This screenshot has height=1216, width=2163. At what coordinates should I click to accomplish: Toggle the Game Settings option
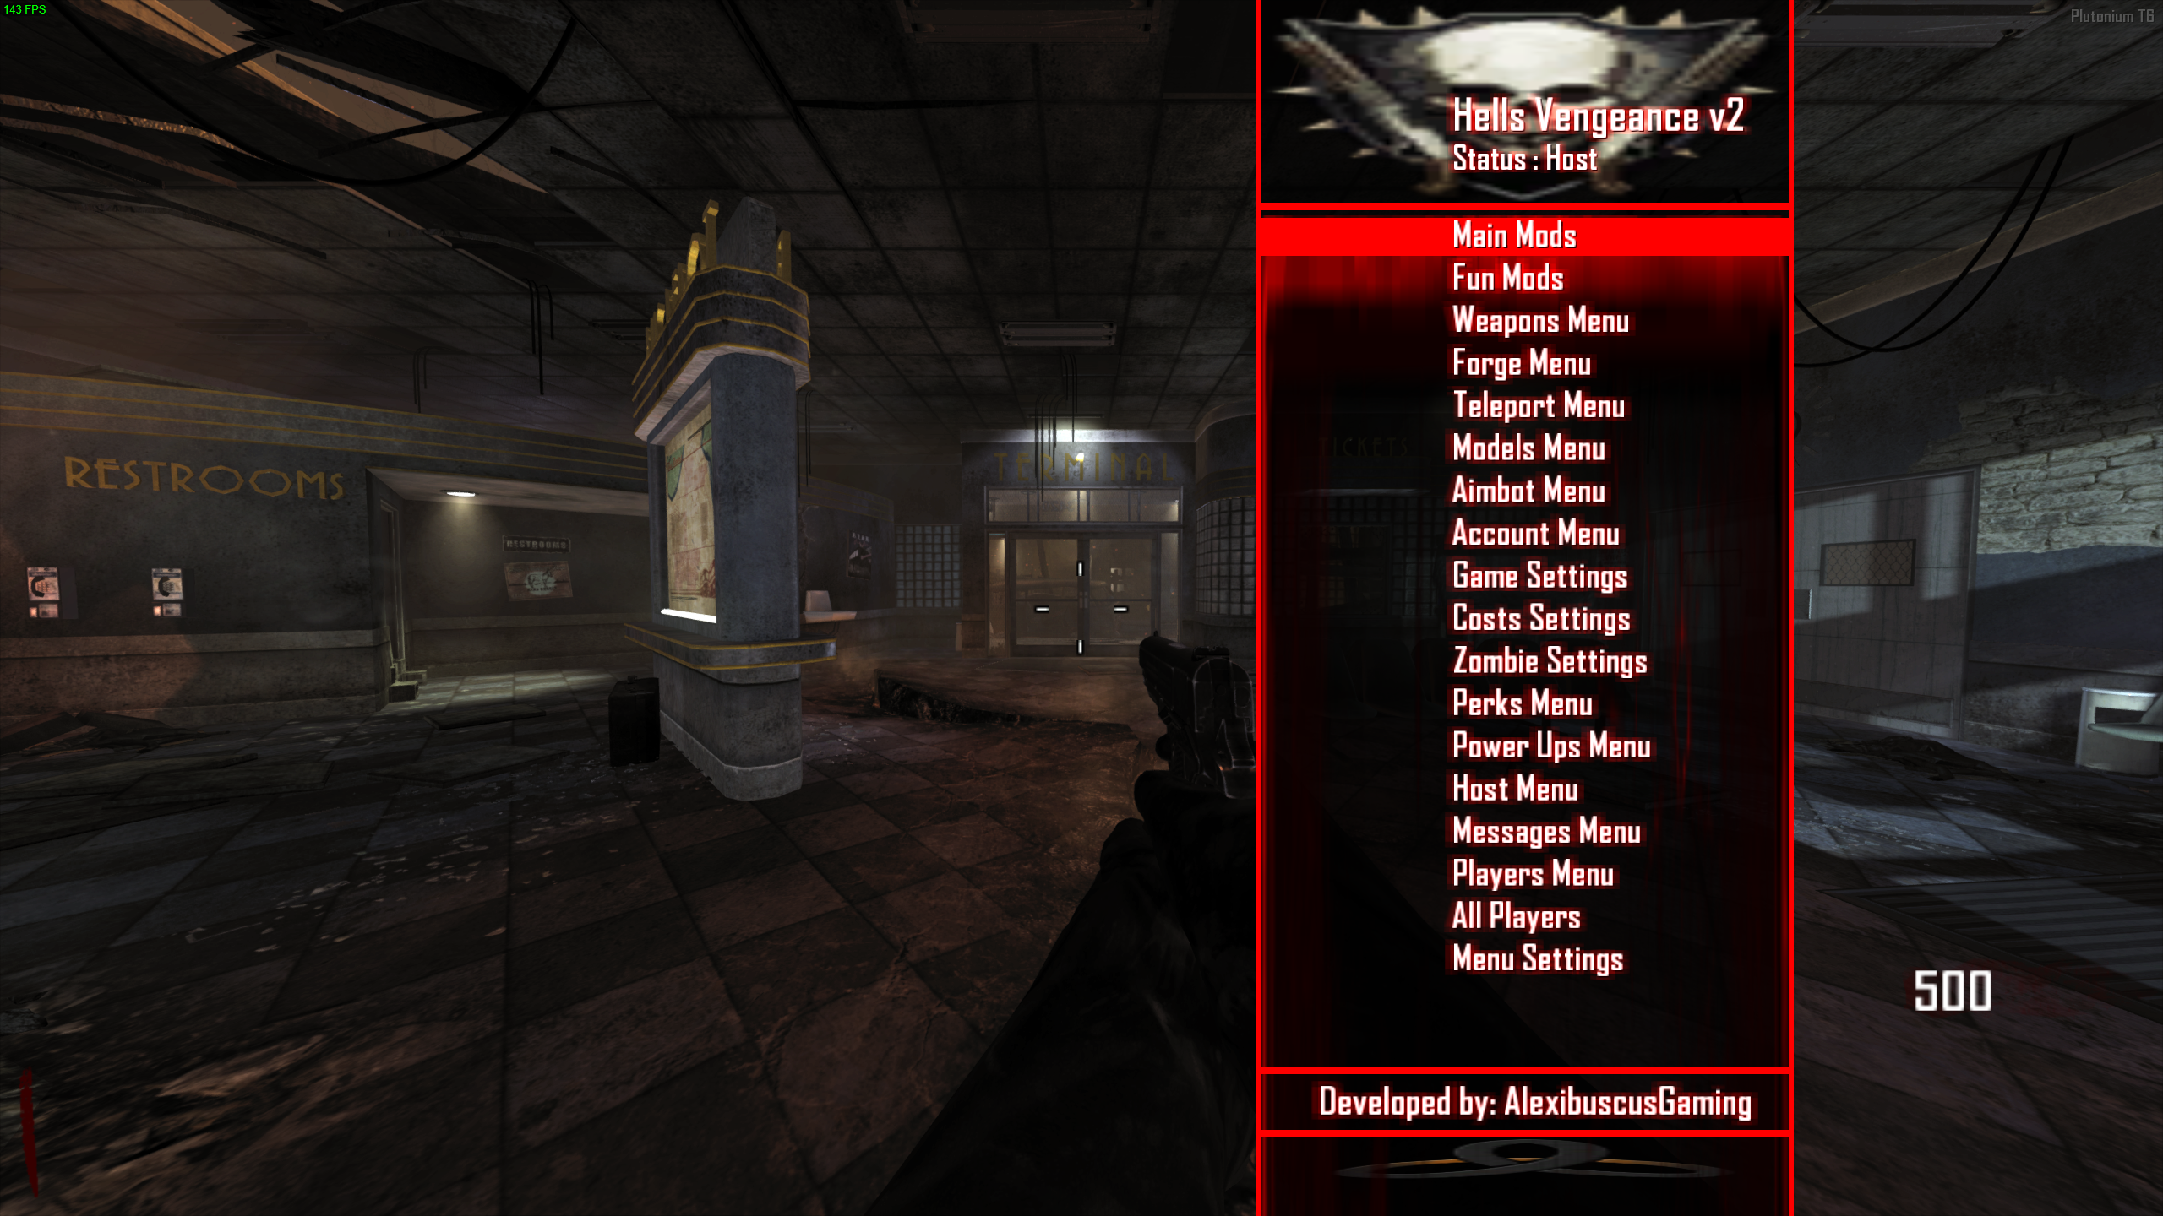pos(1539,576)
